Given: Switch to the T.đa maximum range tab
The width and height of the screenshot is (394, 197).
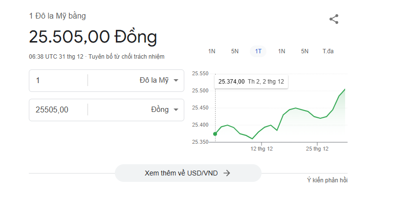Looking at the screenshot, I should 328,51.
